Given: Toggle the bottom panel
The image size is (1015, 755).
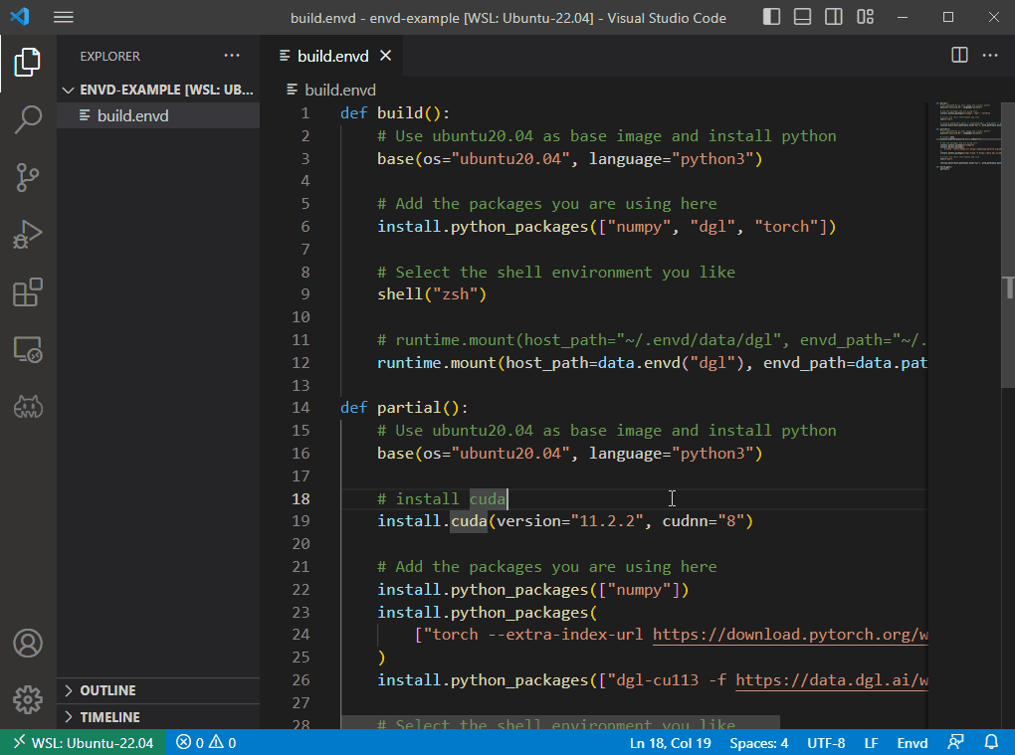Looking at the screenshot, I should point(802,18).
